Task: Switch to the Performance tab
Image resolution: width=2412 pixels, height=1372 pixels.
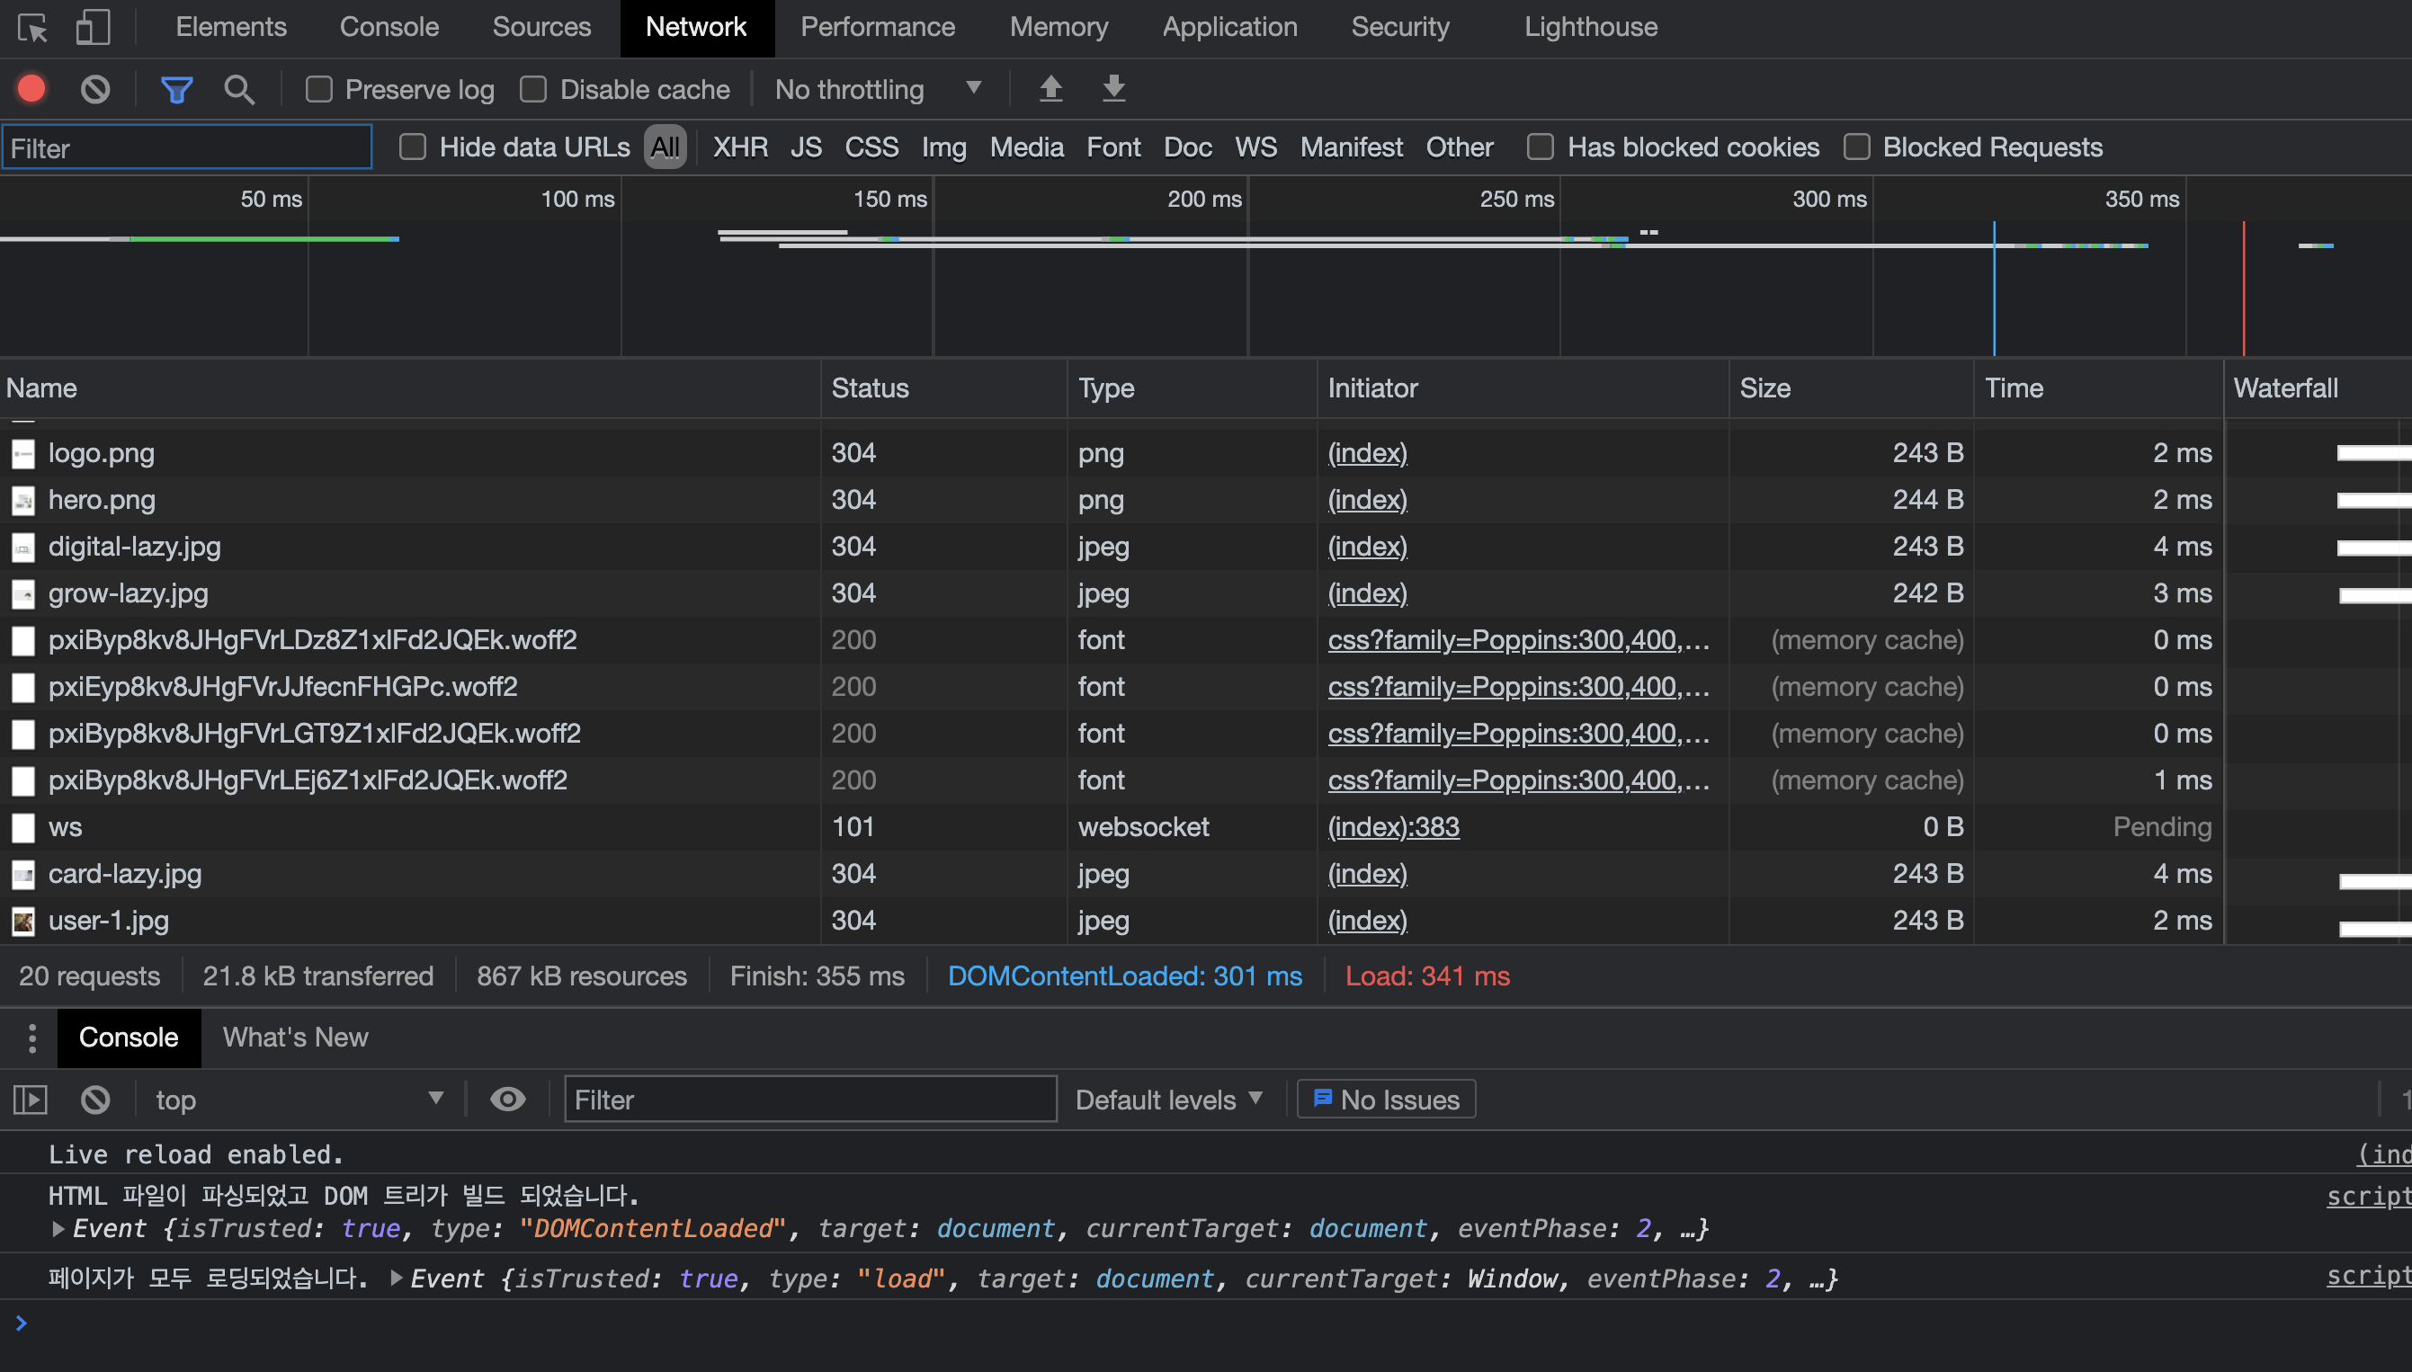Action: (878, 26)
